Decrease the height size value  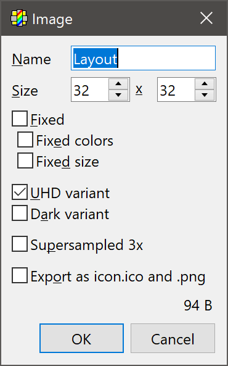(205, 95)
